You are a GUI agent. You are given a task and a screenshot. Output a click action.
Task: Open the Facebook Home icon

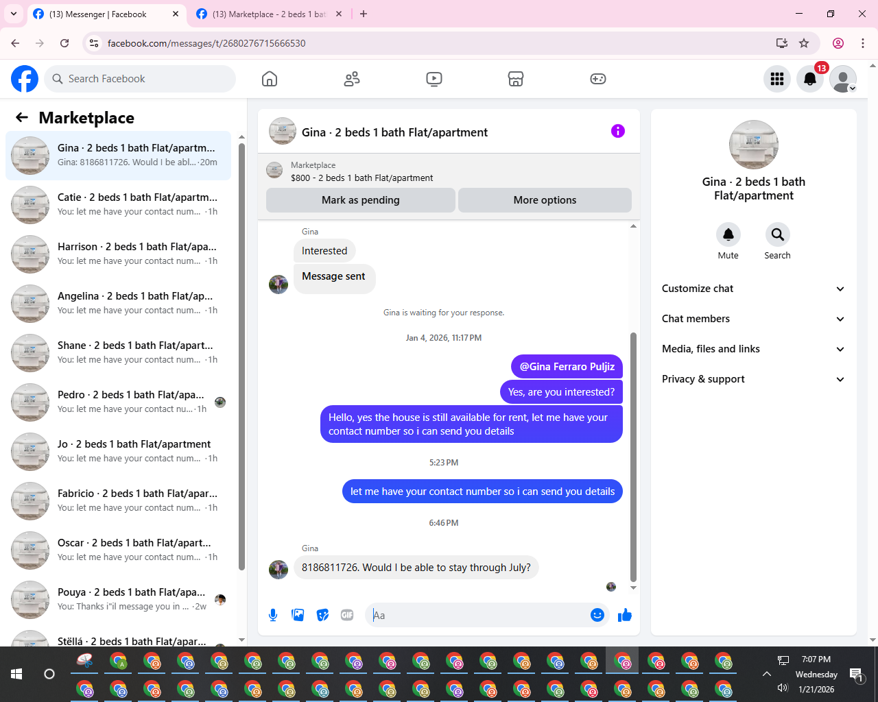270,79
